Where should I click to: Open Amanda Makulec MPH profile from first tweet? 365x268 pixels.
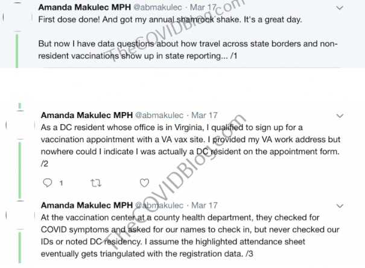click(x=84, y=7)
